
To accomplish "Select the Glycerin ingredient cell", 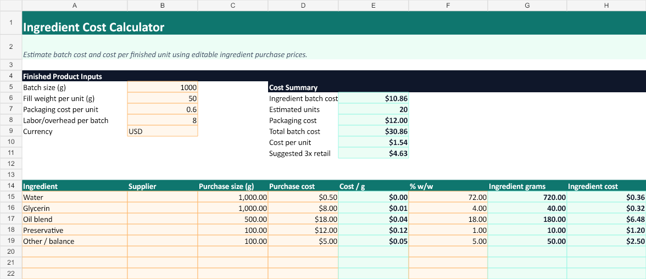I will point(75,208).
